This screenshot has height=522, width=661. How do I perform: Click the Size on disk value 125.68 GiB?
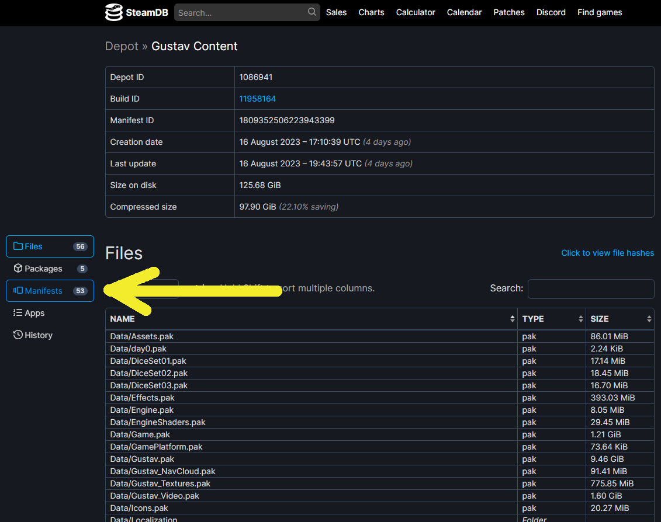point(259,185)
